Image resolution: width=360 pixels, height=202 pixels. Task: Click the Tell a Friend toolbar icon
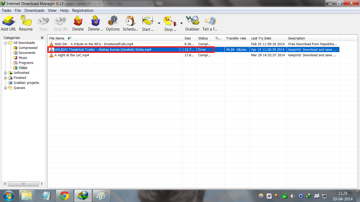pos(210,23)
